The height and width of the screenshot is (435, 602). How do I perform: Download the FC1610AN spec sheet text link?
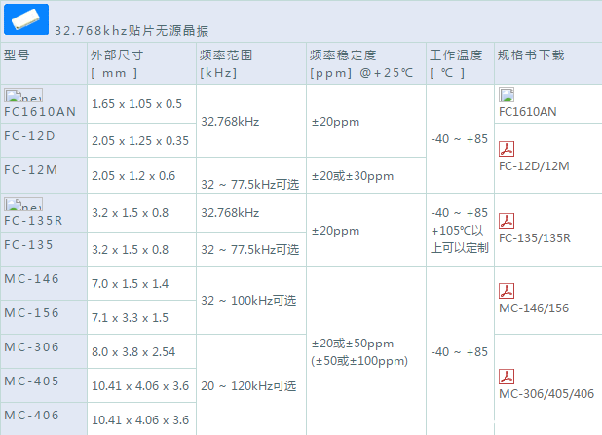point(528,111)
